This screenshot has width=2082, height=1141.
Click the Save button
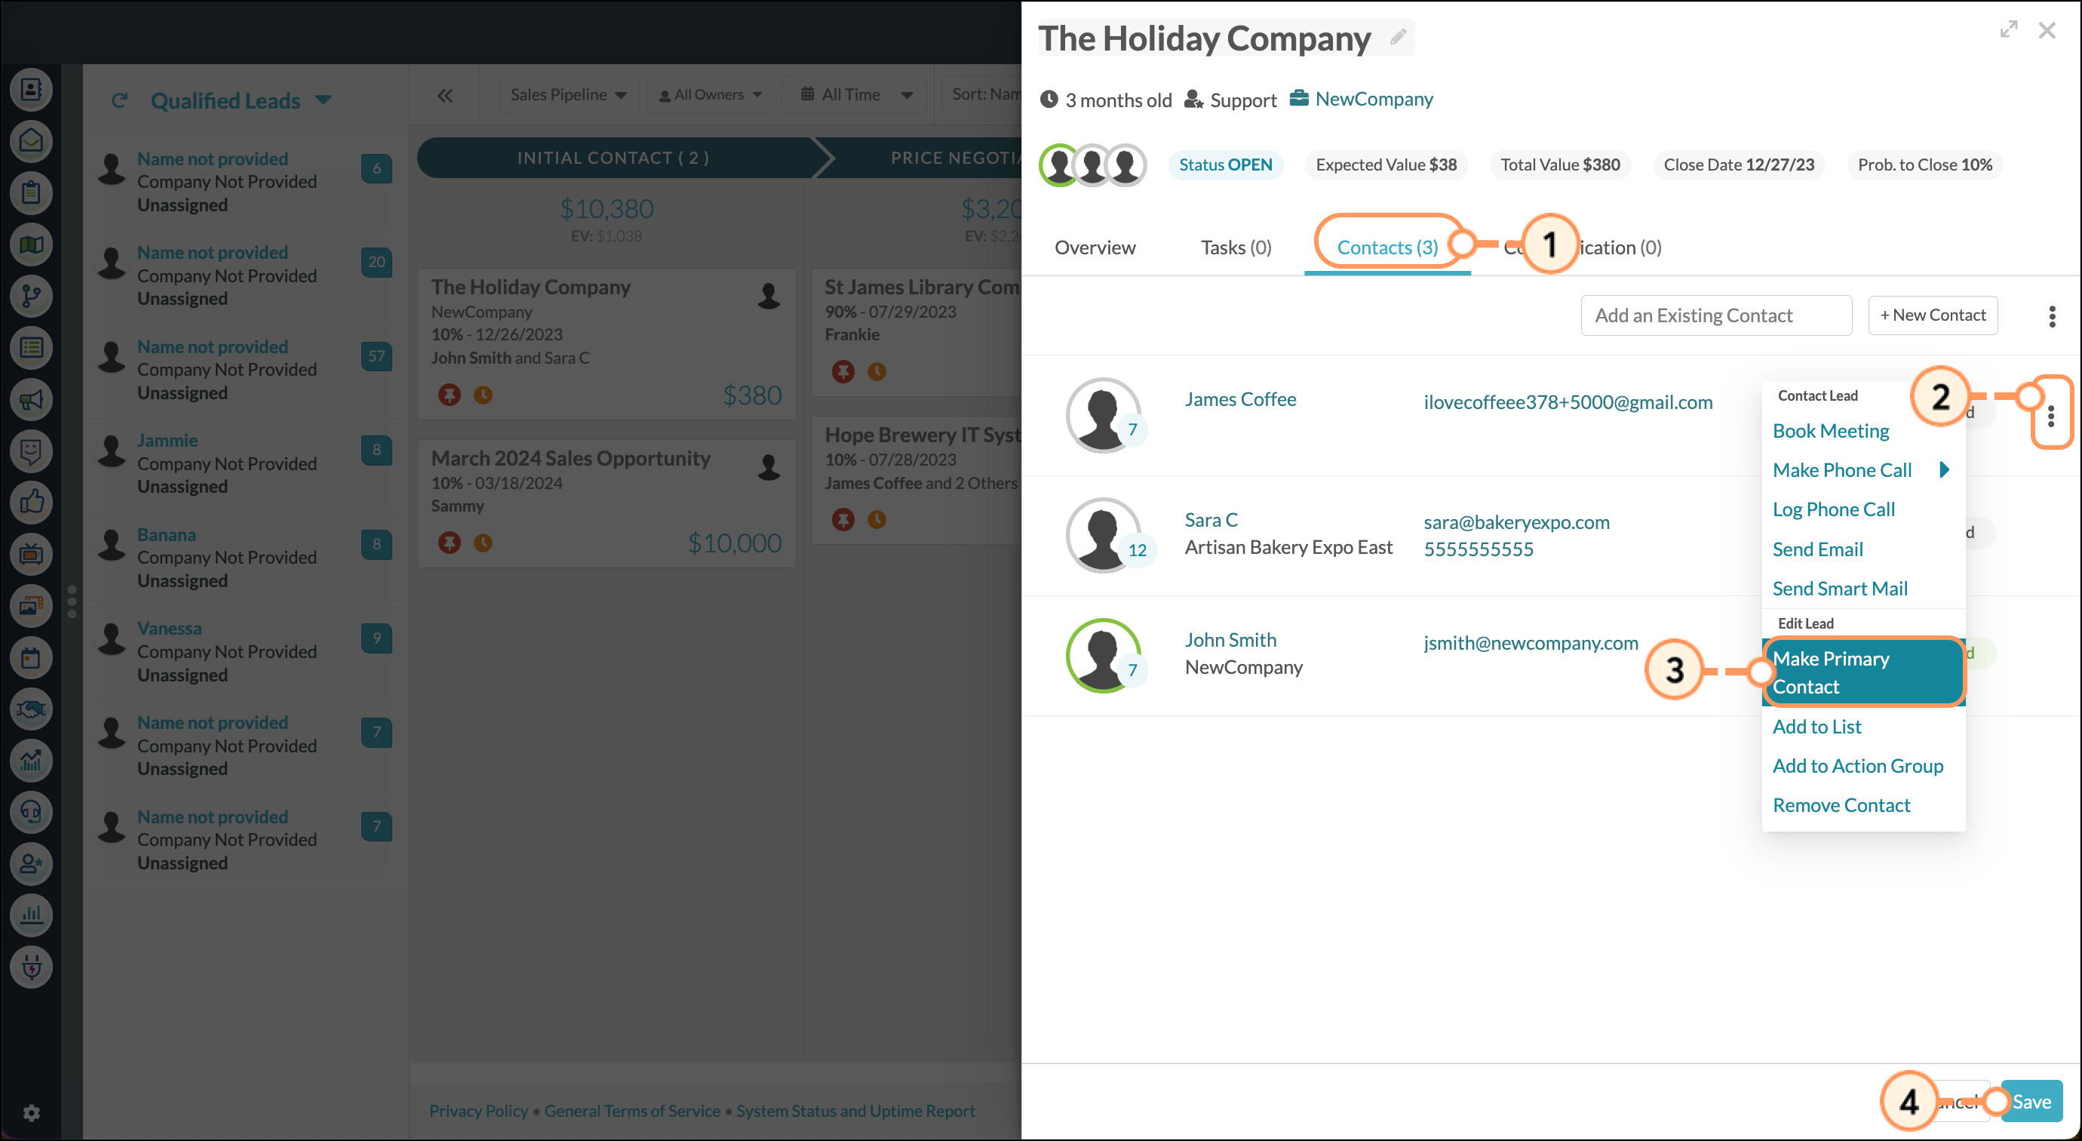[x=2032, y=1101]
